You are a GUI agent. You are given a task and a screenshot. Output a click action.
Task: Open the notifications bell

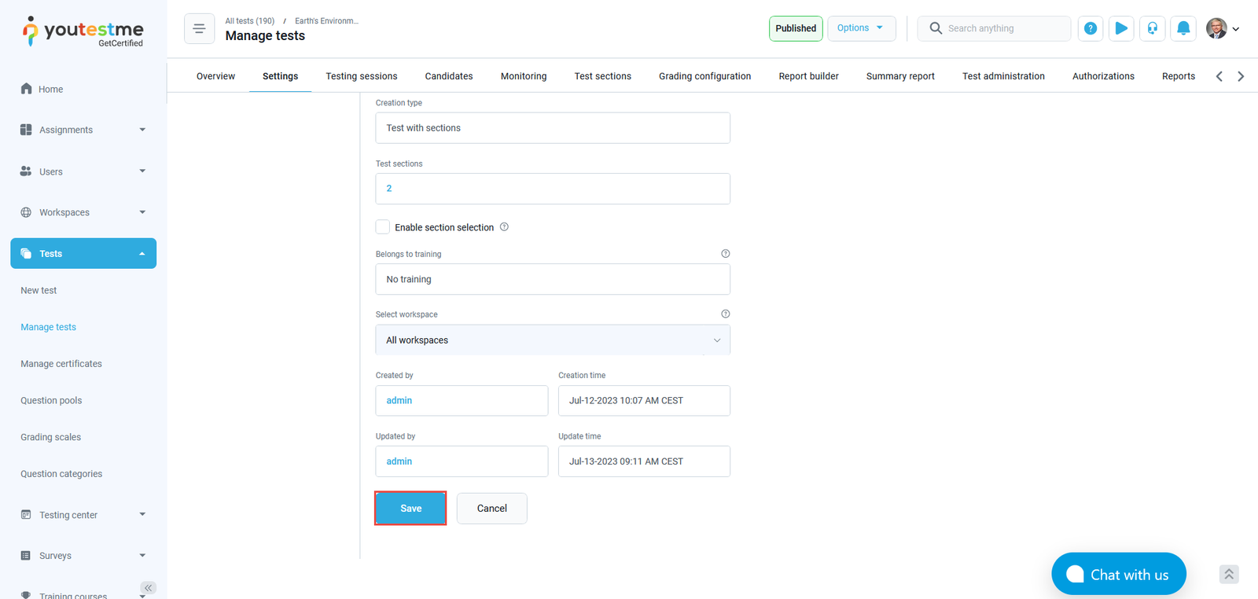click(x=1183, y=28)
